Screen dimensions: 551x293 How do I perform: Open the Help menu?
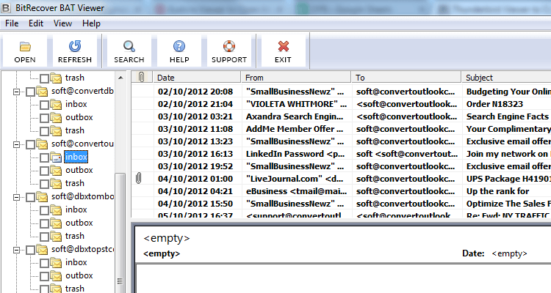(x=91, y=23)
